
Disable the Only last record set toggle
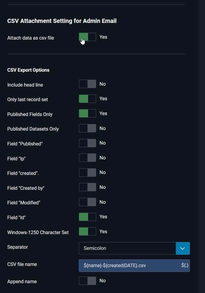(x=87, y=99)
